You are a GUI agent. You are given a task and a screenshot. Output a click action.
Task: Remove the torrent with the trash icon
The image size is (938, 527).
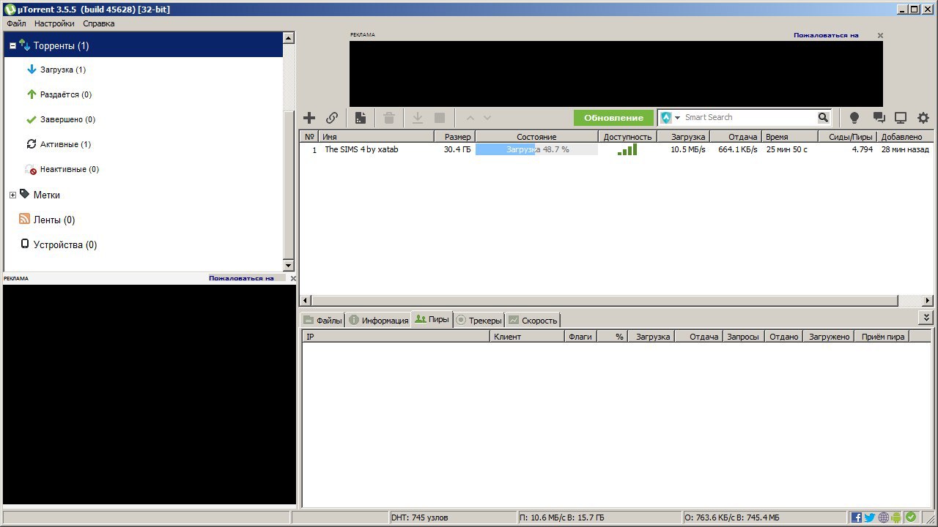pyautogui.click(x=389, y=118)
